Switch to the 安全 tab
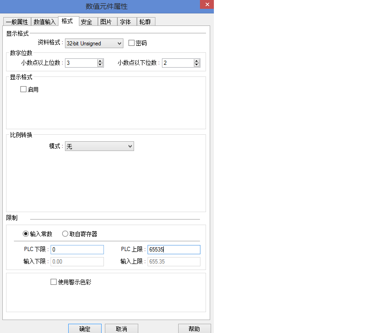The image size is (380, 333). [x=86, y=22]
